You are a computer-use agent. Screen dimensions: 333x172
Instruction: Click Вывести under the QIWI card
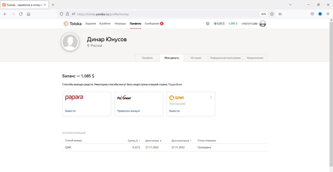(174, 111)
